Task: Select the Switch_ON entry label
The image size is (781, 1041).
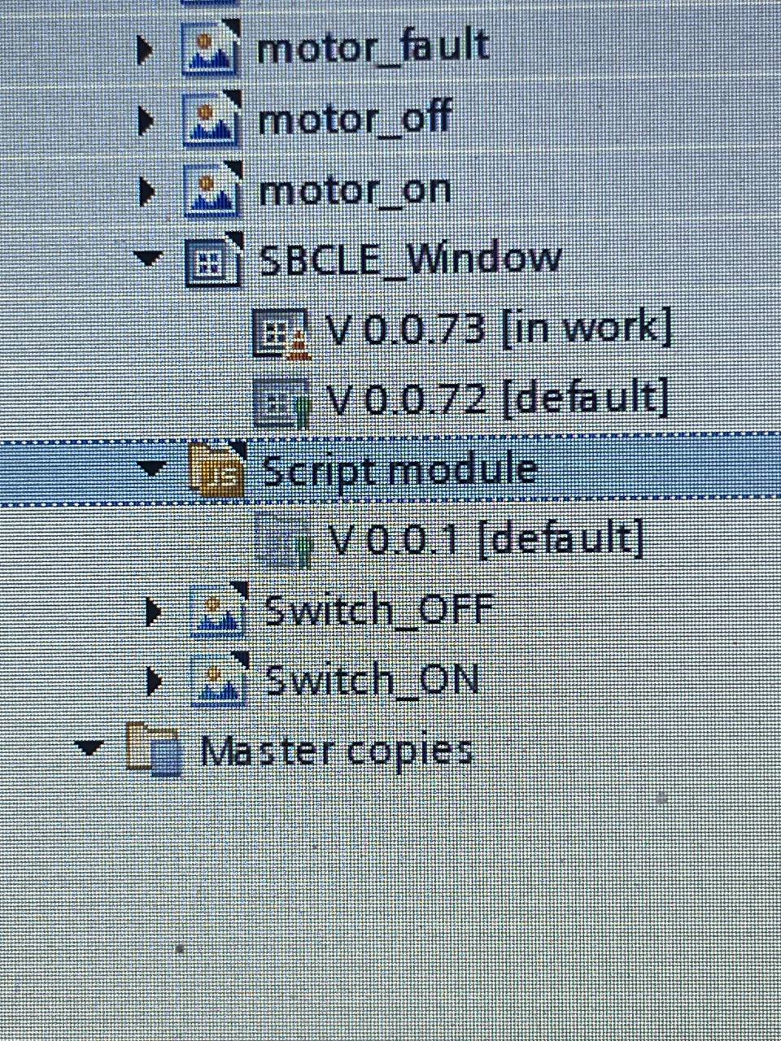Action: 373,680
